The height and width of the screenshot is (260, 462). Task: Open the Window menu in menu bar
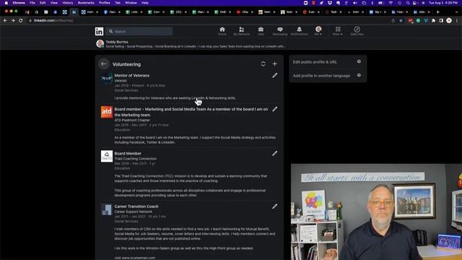pos(131,3)
